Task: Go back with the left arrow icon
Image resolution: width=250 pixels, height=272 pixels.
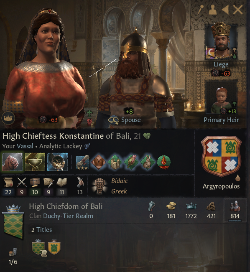Action: [x=225, y=10]
